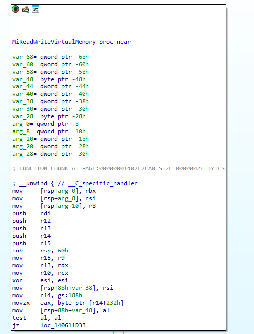Select the var_68 variable definition
This screenshot has width=254, height=334.
(51, 57)
